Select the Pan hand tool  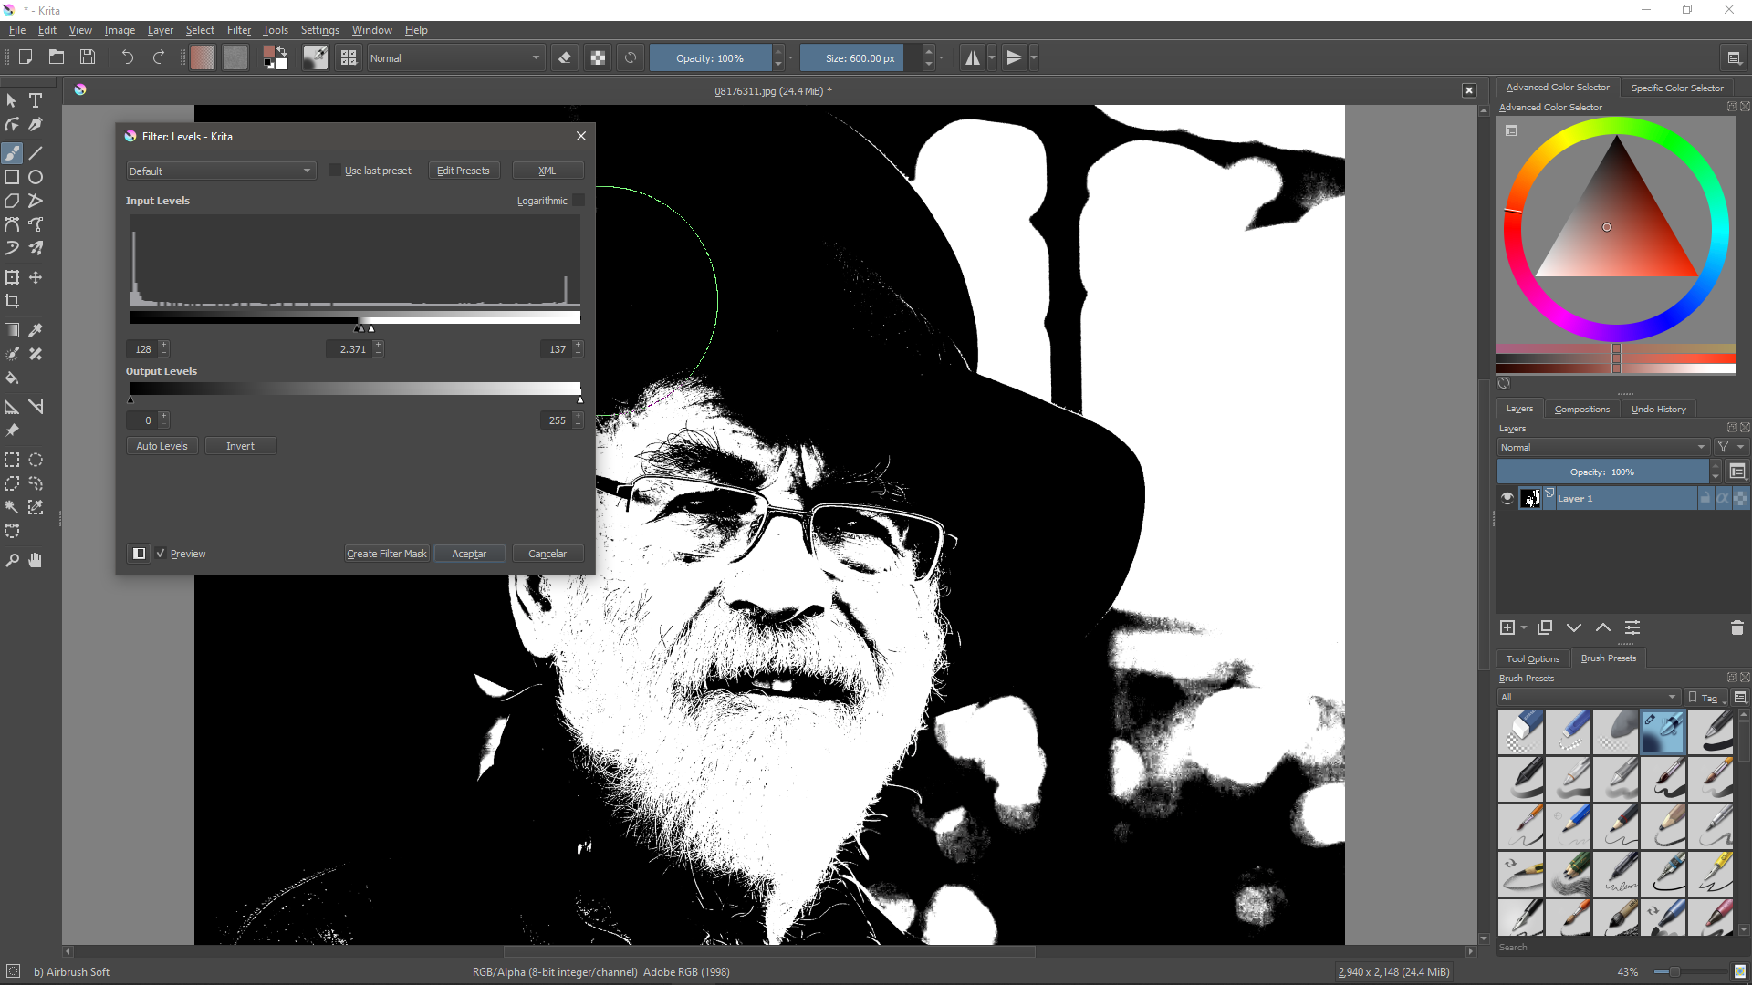tap(36, 561)
